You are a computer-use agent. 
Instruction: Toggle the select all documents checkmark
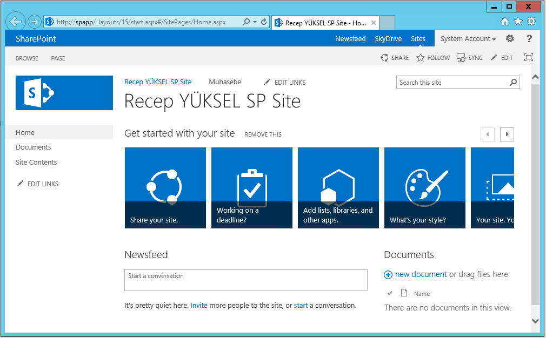(390, 293)
